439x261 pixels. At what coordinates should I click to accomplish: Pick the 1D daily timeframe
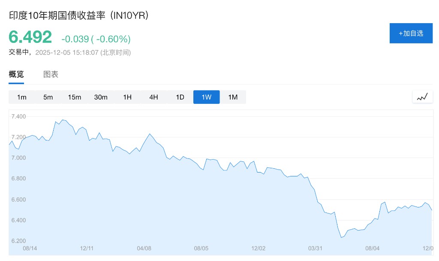(180, 97)
